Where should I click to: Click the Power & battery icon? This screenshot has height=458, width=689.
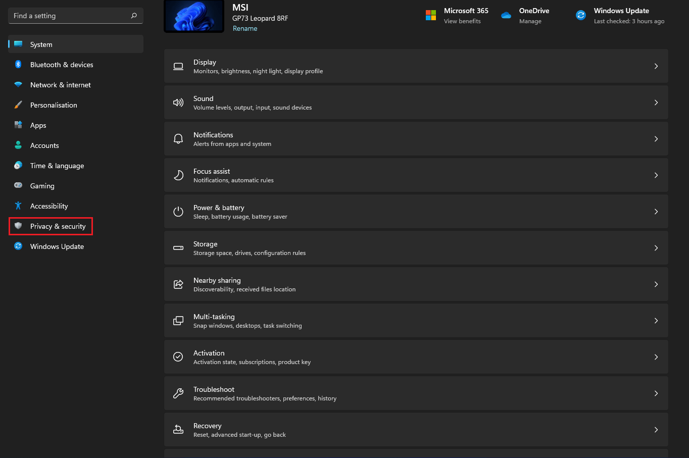point(178,212)
